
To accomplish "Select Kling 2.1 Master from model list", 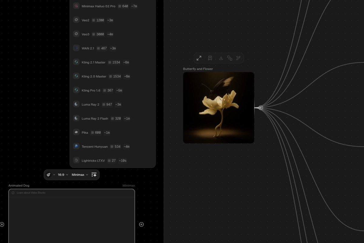I will [93, 62].
